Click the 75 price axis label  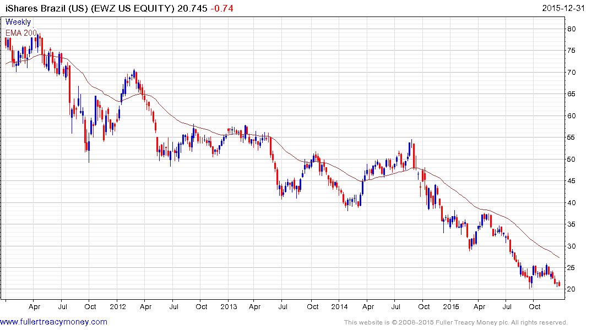coord(572,51)
